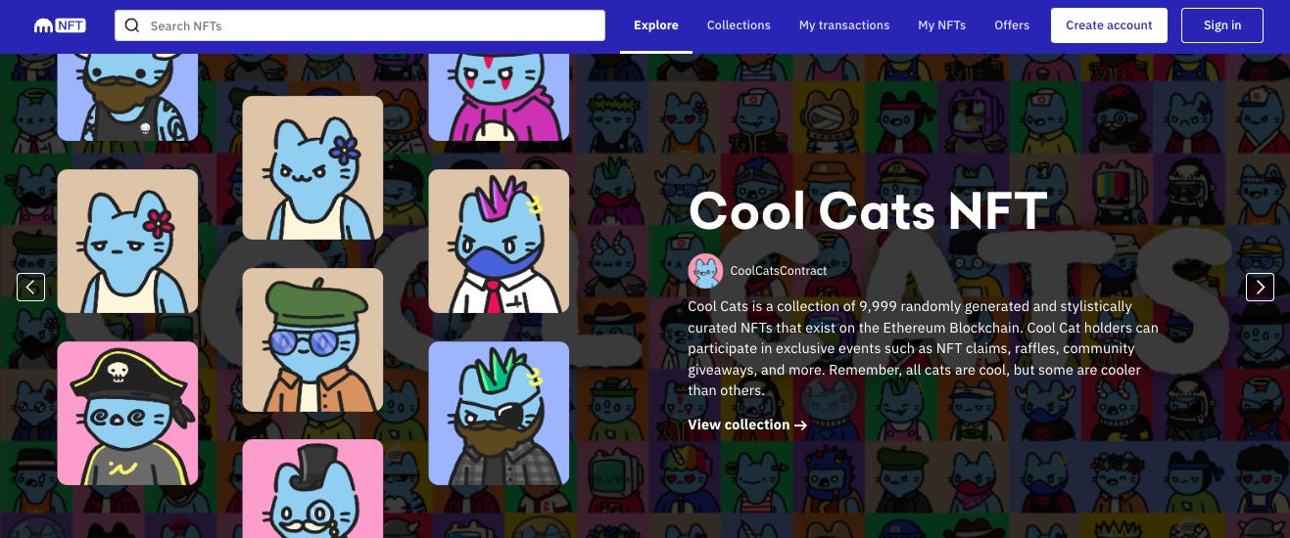Open the View collection link
Image resolution: width=1290 pixels, height=538 pixels.
[x=747, y=425]
